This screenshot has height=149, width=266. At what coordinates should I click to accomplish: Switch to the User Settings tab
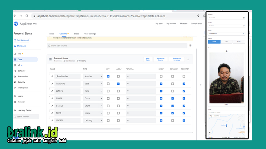click(90, 34)
